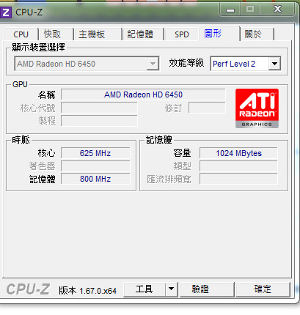Click the 驗證 button
The height and width of the screenshot is (315, 300).
click(x=200, y=289)
